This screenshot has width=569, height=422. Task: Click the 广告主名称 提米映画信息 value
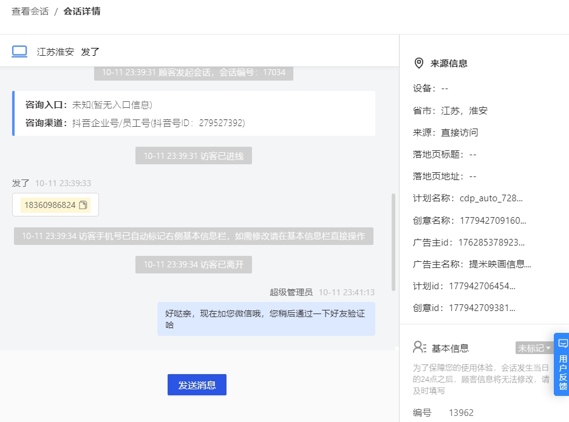[500, 264]
